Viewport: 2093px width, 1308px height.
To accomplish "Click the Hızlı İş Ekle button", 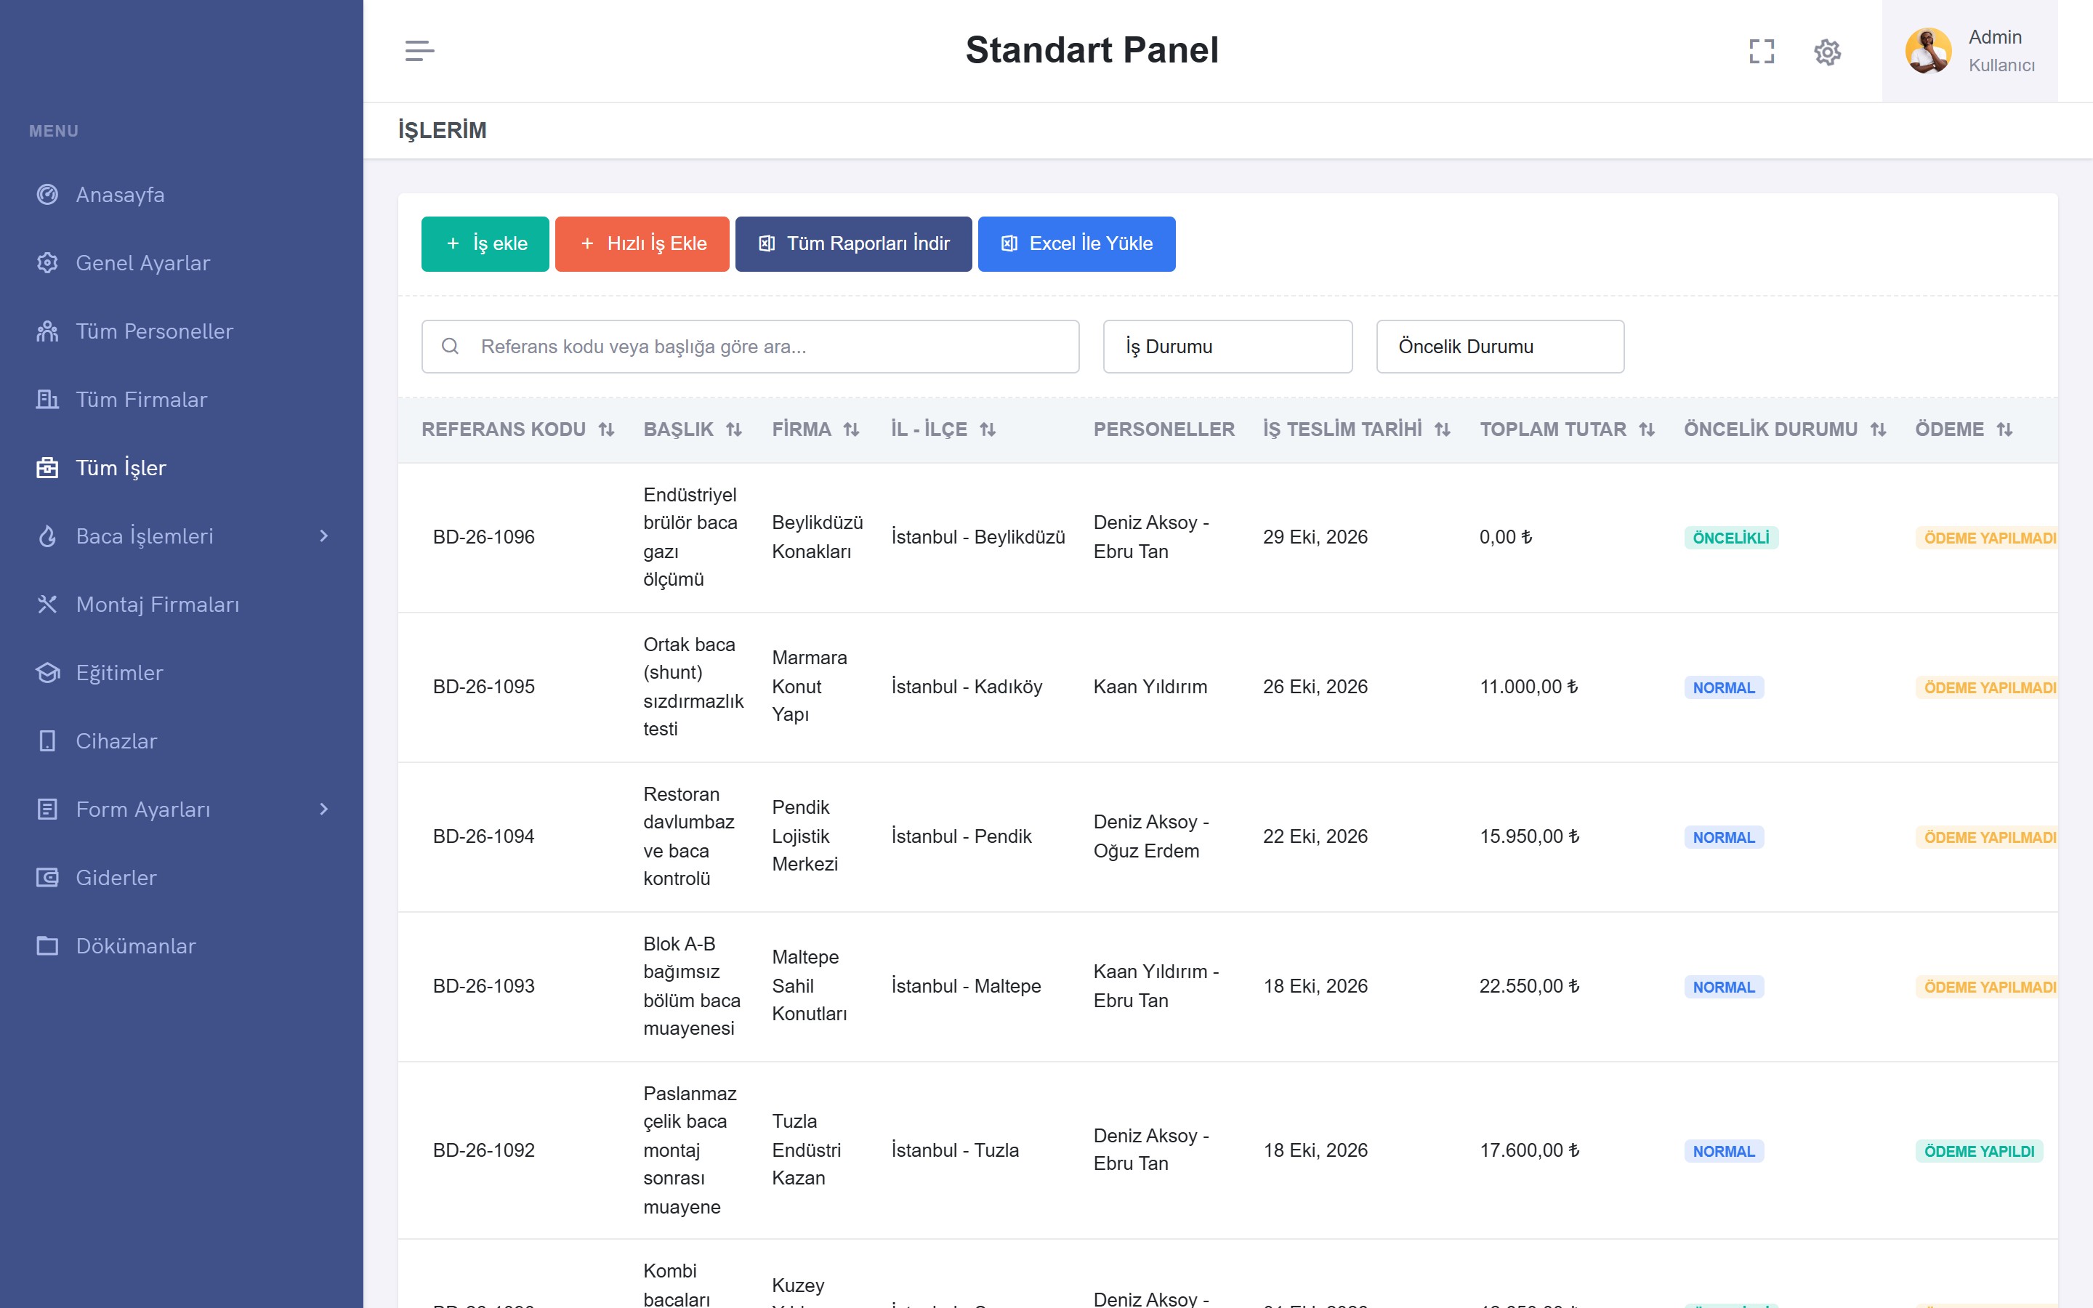I will point(642,244).
